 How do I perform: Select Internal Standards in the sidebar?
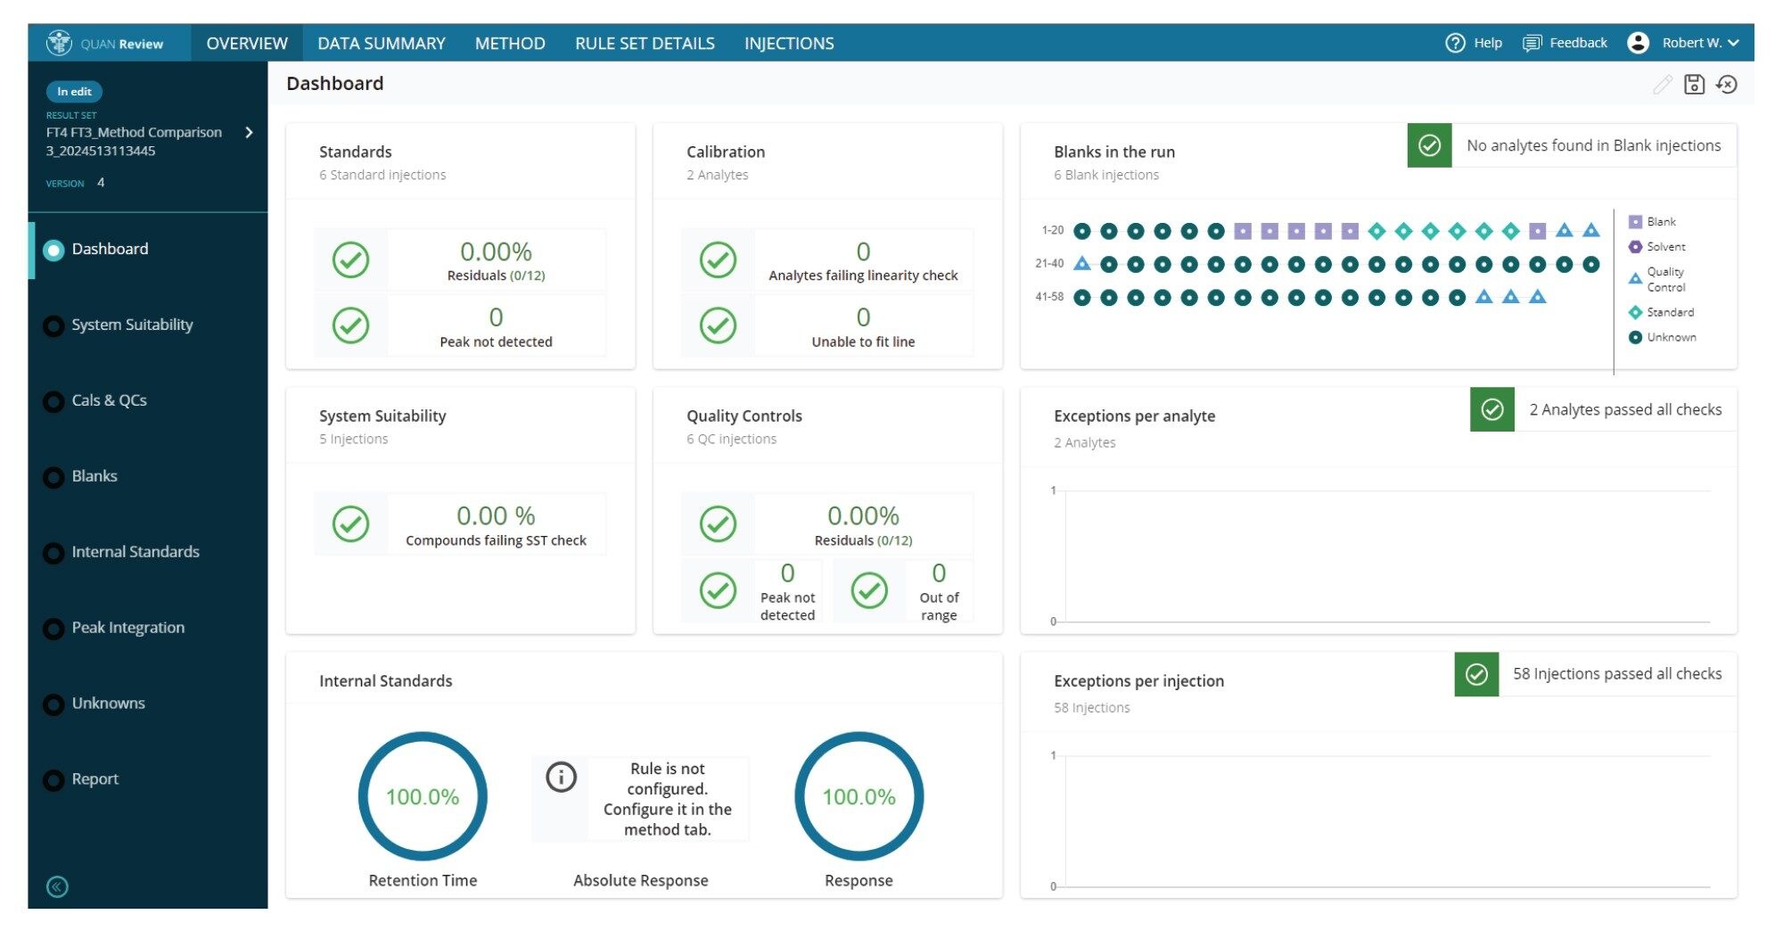pos(150,552)
